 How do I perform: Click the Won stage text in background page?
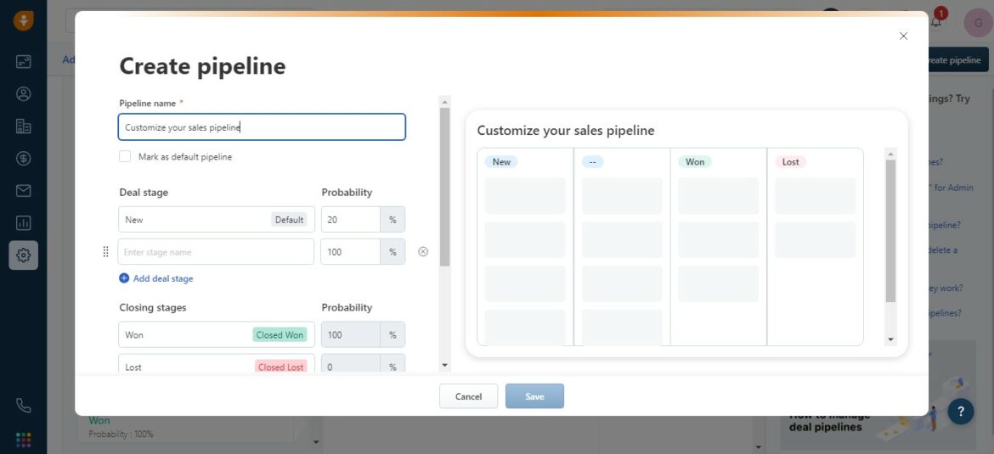(99, 420)
